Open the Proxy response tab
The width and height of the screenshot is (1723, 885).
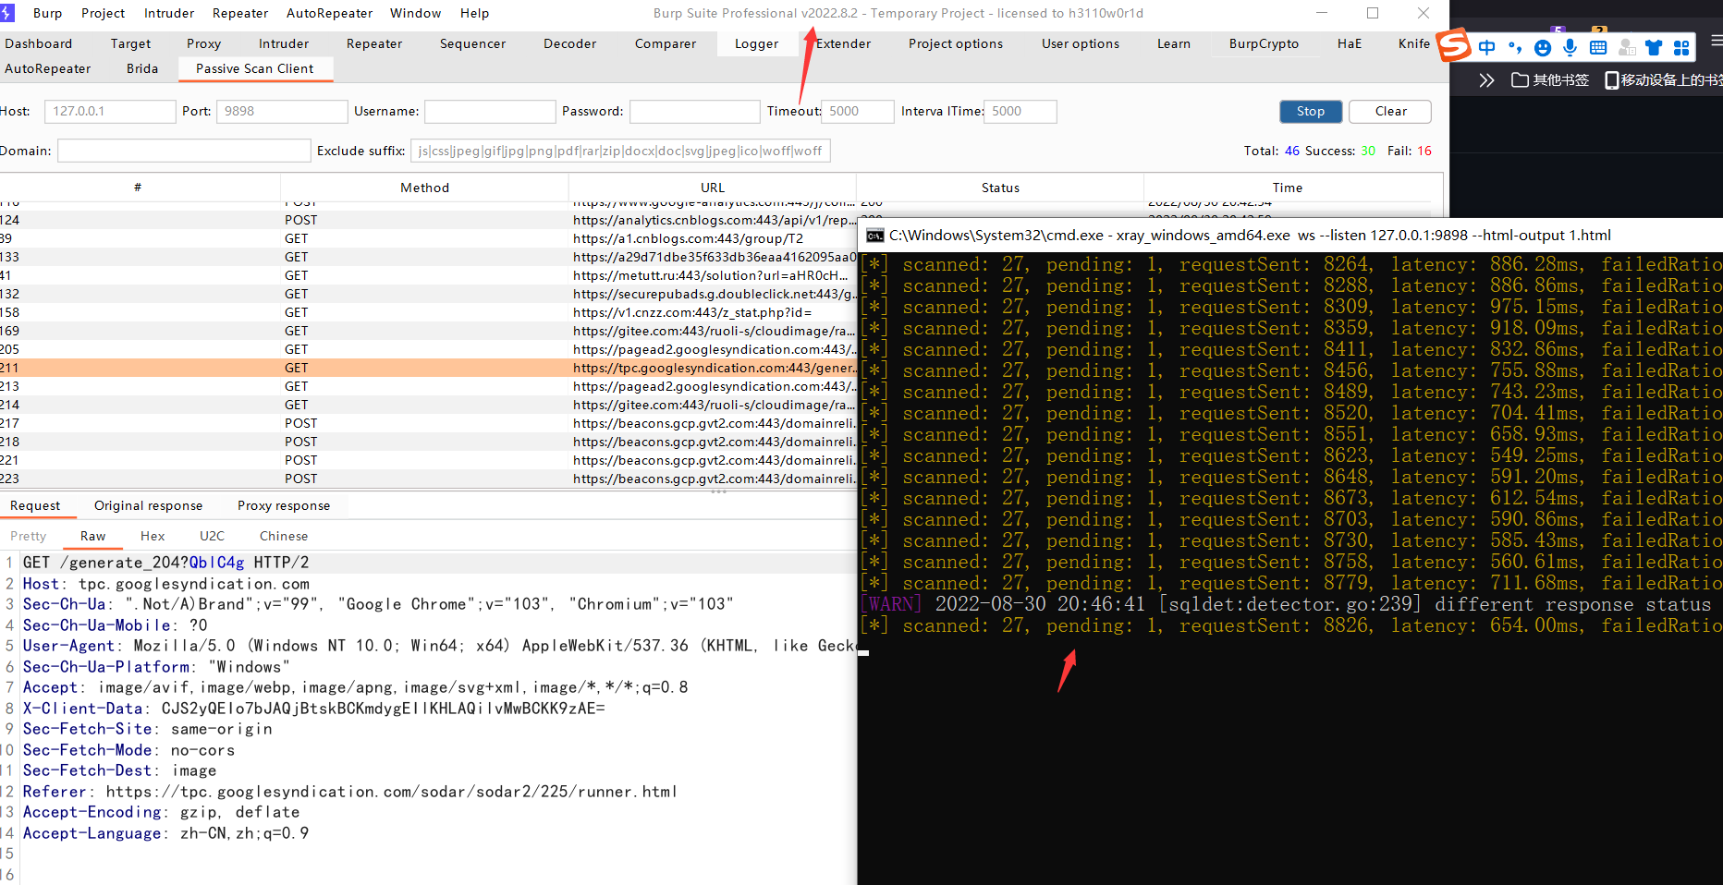click(284, 505)
